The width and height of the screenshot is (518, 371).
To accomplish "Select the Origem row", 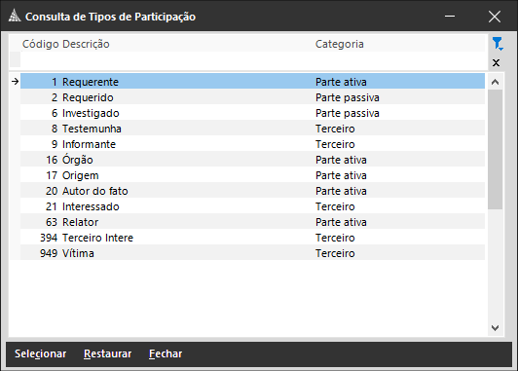I will [252, 175].
